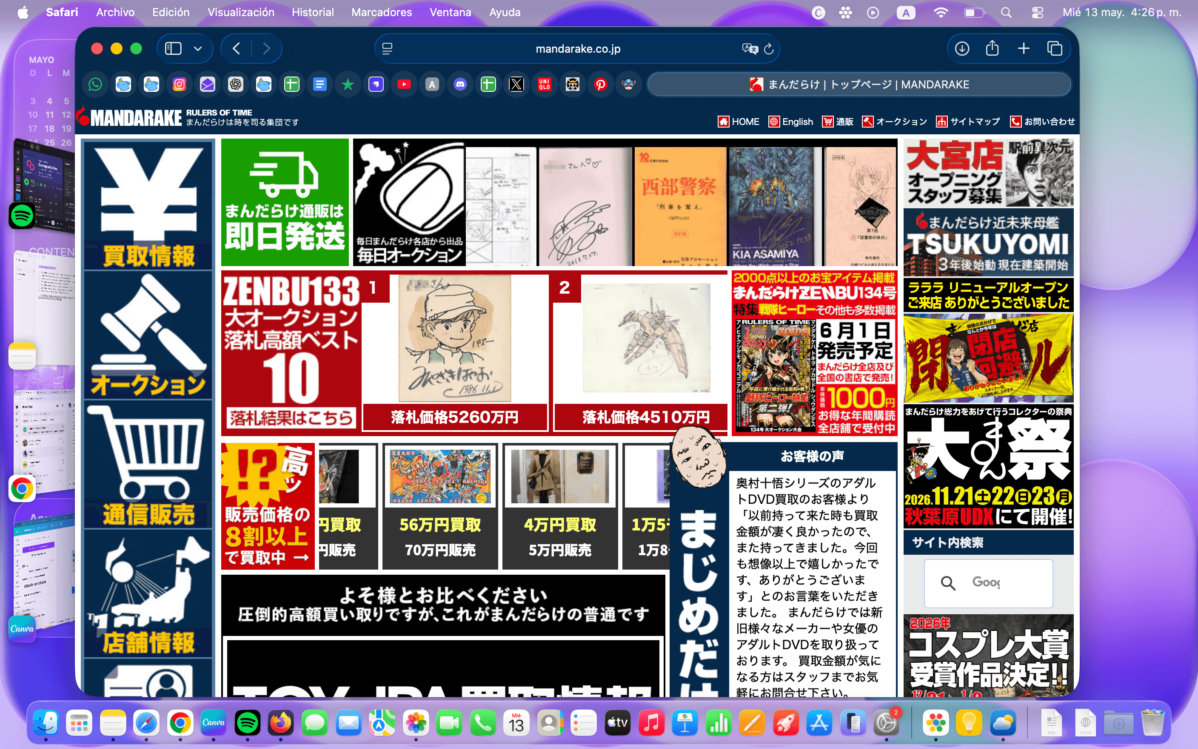
Task: Open the green star Trustpilot favorite
Action: [348, 85]
